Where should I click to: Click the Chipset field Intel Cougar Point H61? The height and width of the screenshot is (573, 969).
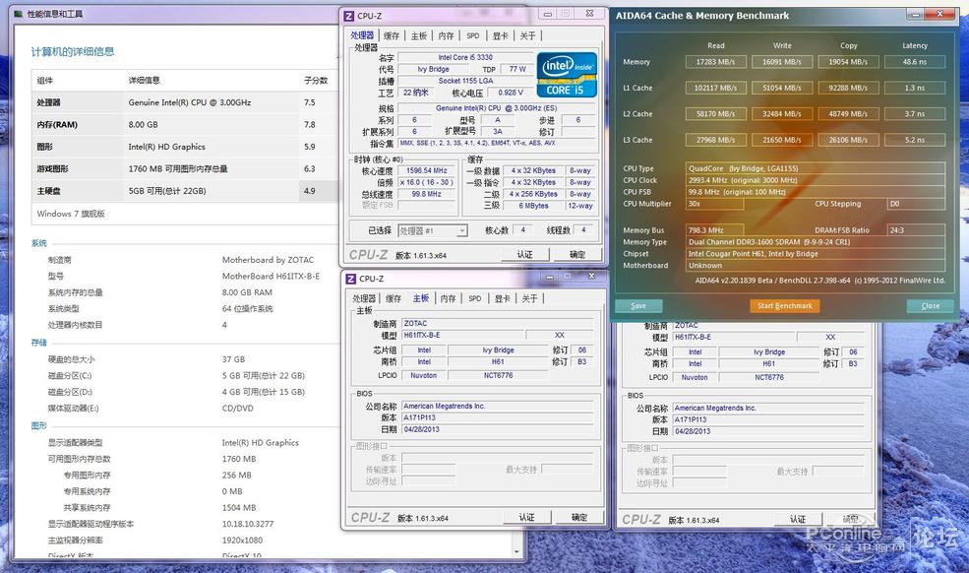point(816,254)
